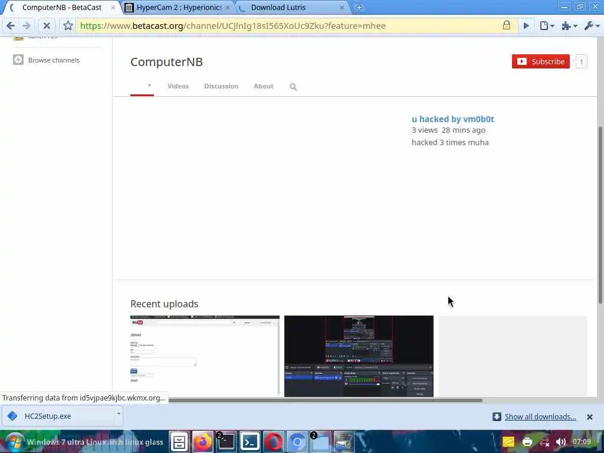Viewport: 604px width, 453px height.
Task: Open the blank third recent upload thumbnail
Action: pyautogui.click(x=513, y=356)
